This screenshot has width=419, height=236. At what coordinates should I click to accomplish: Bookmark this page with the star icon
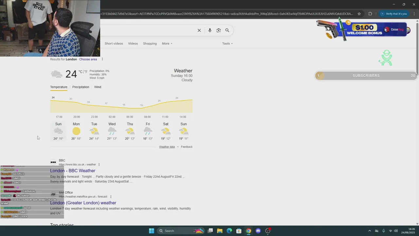[x=359, y=14]
